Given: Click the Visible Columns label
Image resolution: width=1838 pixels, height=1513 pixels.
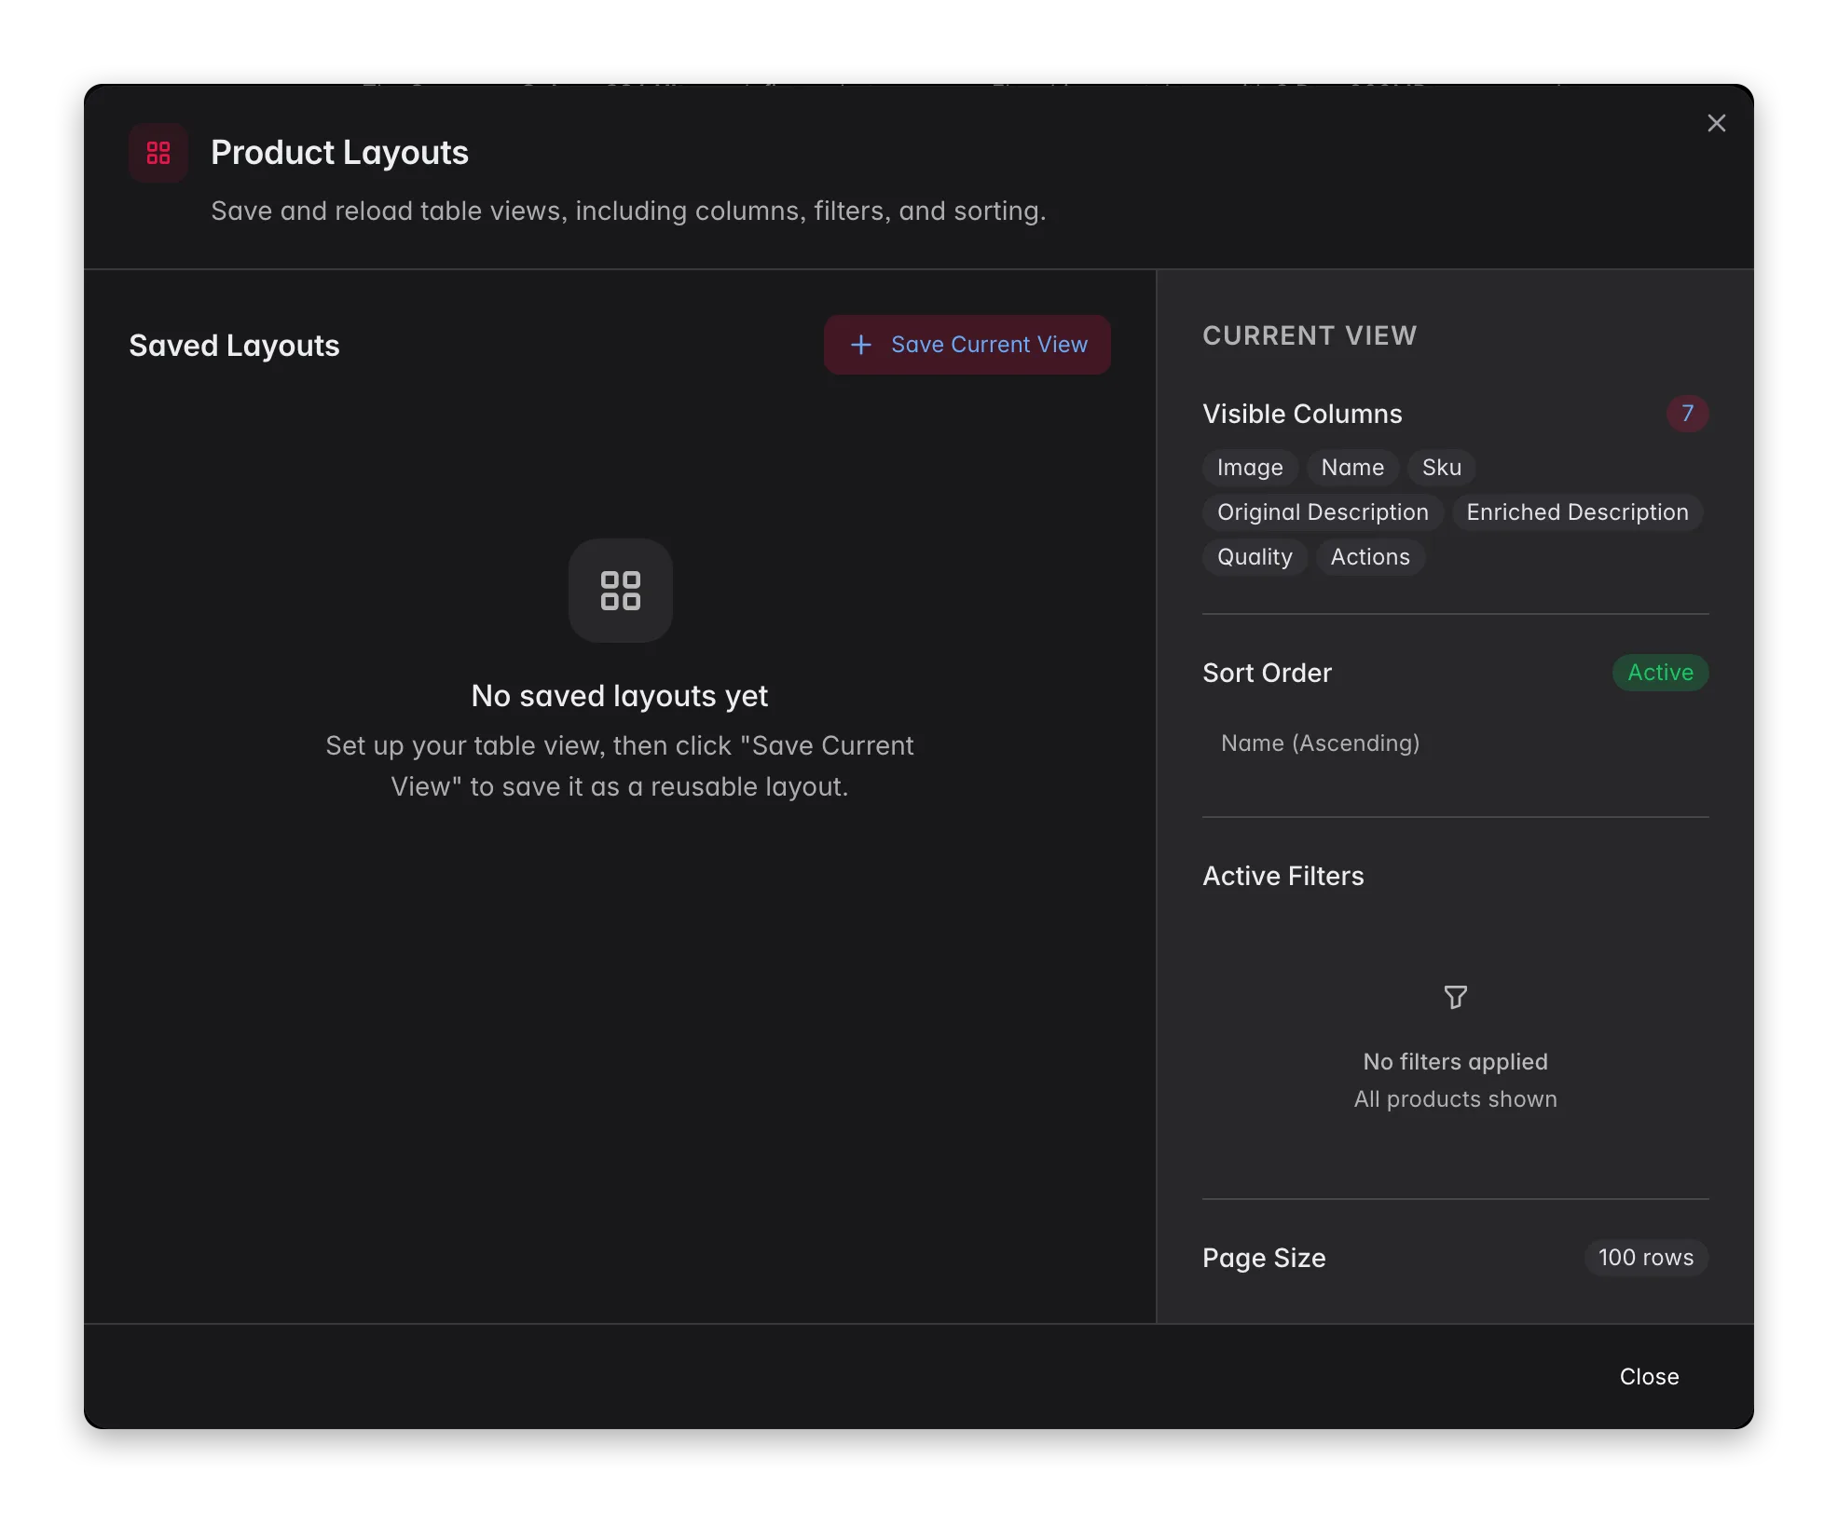Looking at the screenshot, I should pos(1302,414).
